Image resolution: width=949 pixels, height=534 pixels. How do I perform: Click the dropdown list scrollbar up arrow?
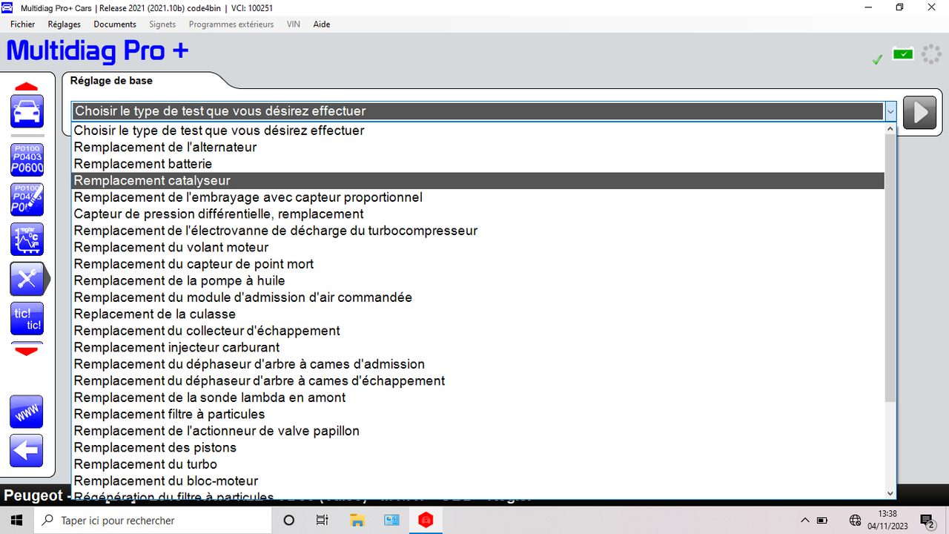(x=890, y=128)
